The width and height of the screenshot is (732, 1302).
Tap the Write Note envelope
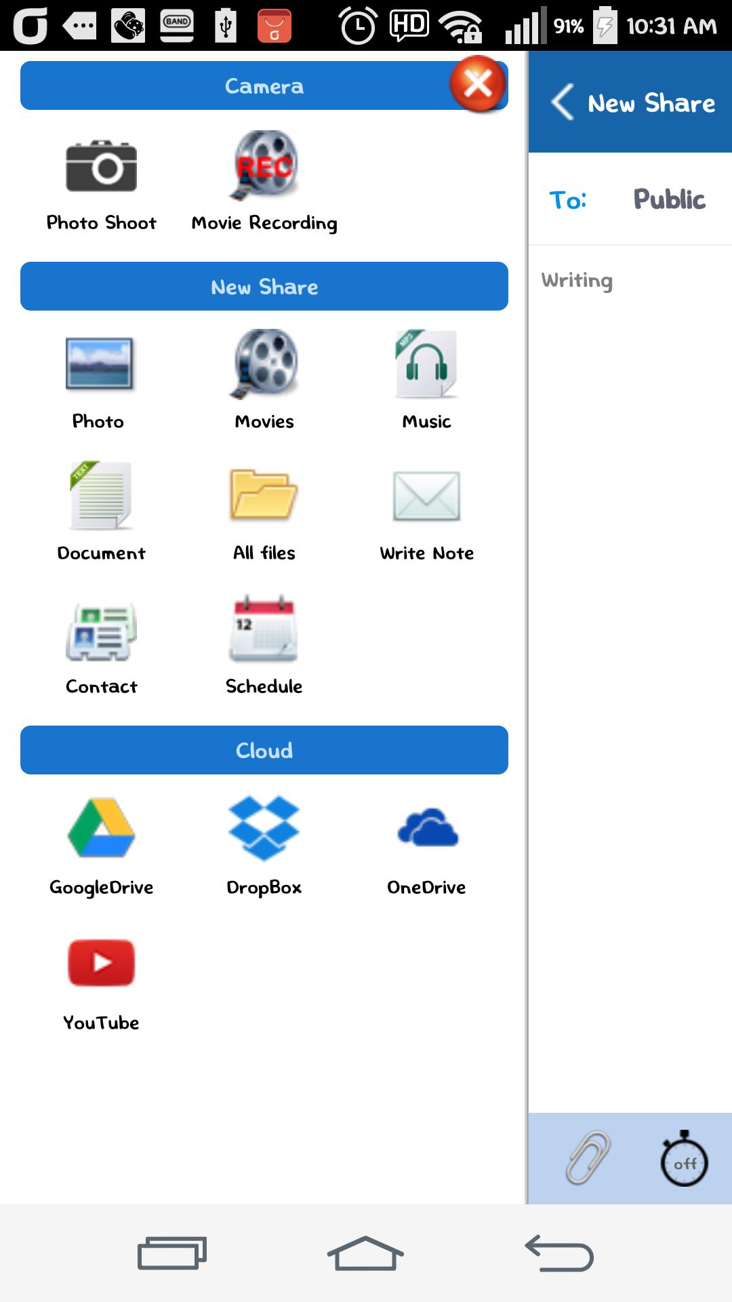point(426,496)
